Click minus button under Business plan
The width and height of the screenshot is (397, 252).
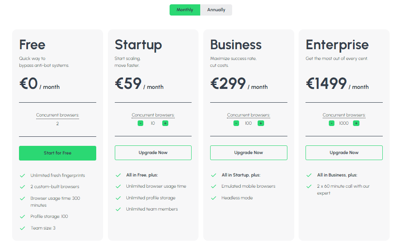click(236, 123)
